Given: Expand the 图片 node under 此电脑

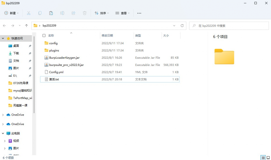Looking at the screenshot, I should coord(5,148).
